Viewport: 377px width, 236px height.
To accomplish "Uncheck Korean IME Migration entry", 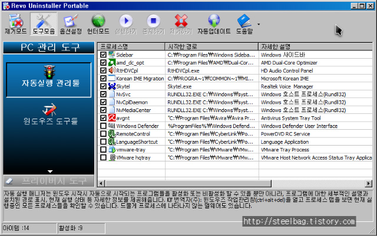I will (104, 78).
